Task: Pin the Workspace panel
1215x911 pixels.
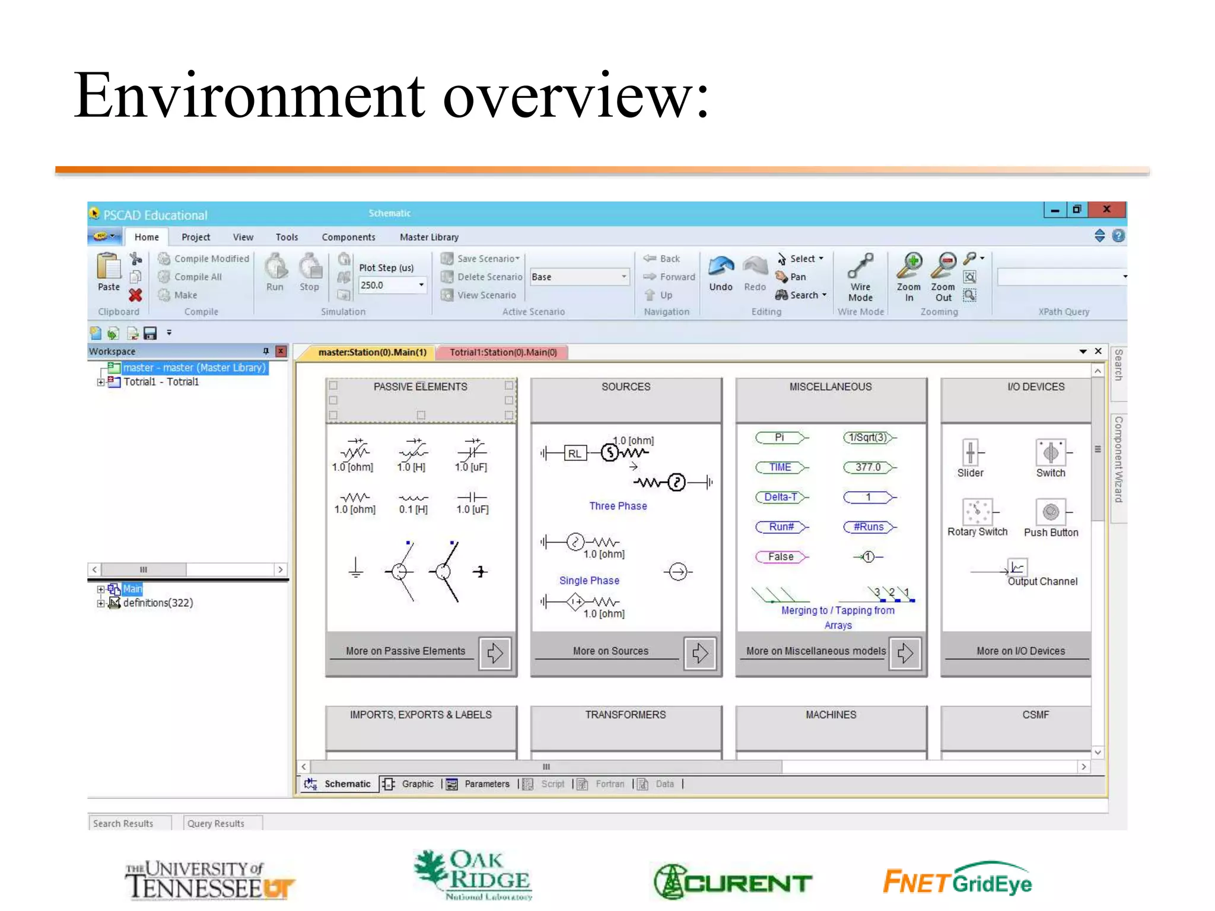Action: click(x=266, y=351)
